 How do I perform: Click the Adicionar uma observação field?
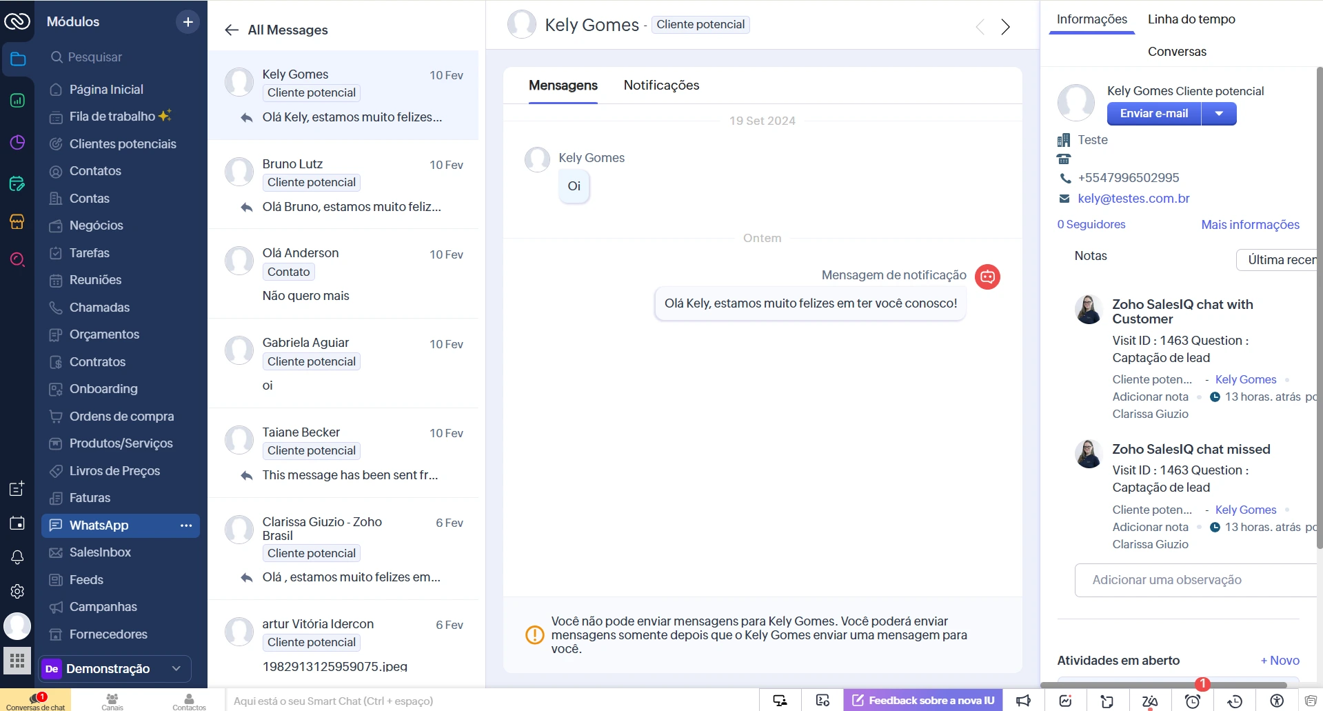pyautogui.click(x=1196, y=581)
